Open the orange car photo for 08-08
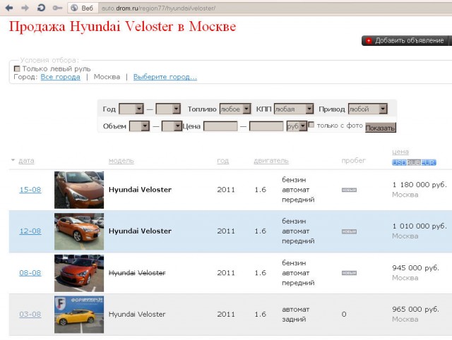This screenshot has height=340, width=452. coord(79,273)
